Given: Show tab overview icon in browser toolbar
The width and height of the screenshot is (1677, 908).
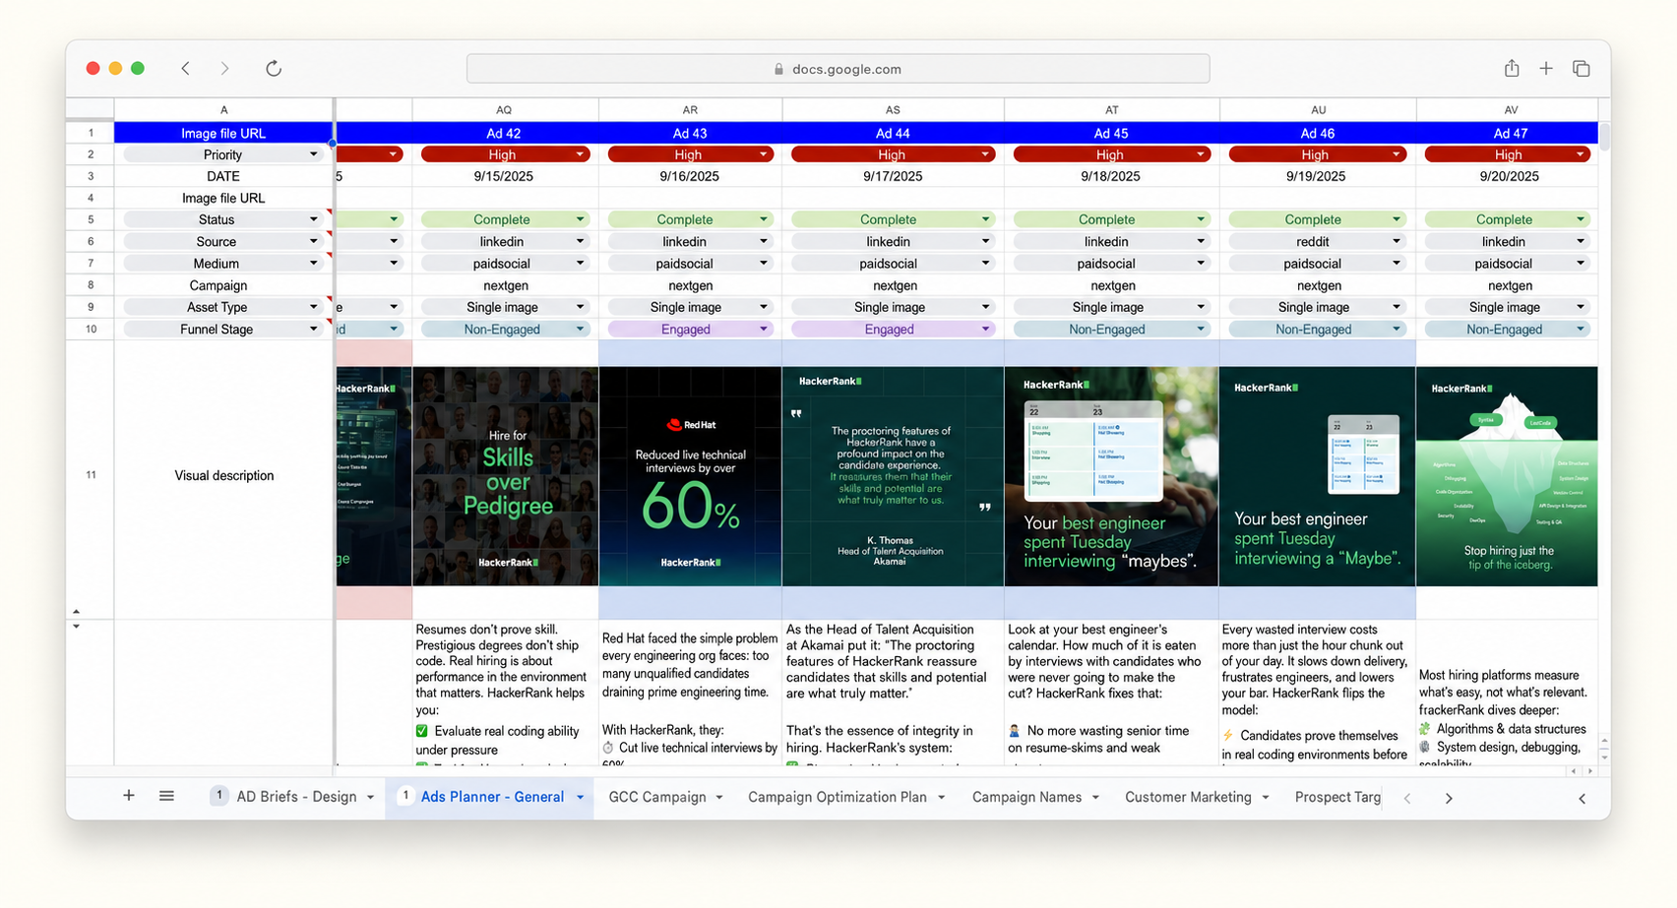Looking at the screenshot, I should [x=1582, y=68].
